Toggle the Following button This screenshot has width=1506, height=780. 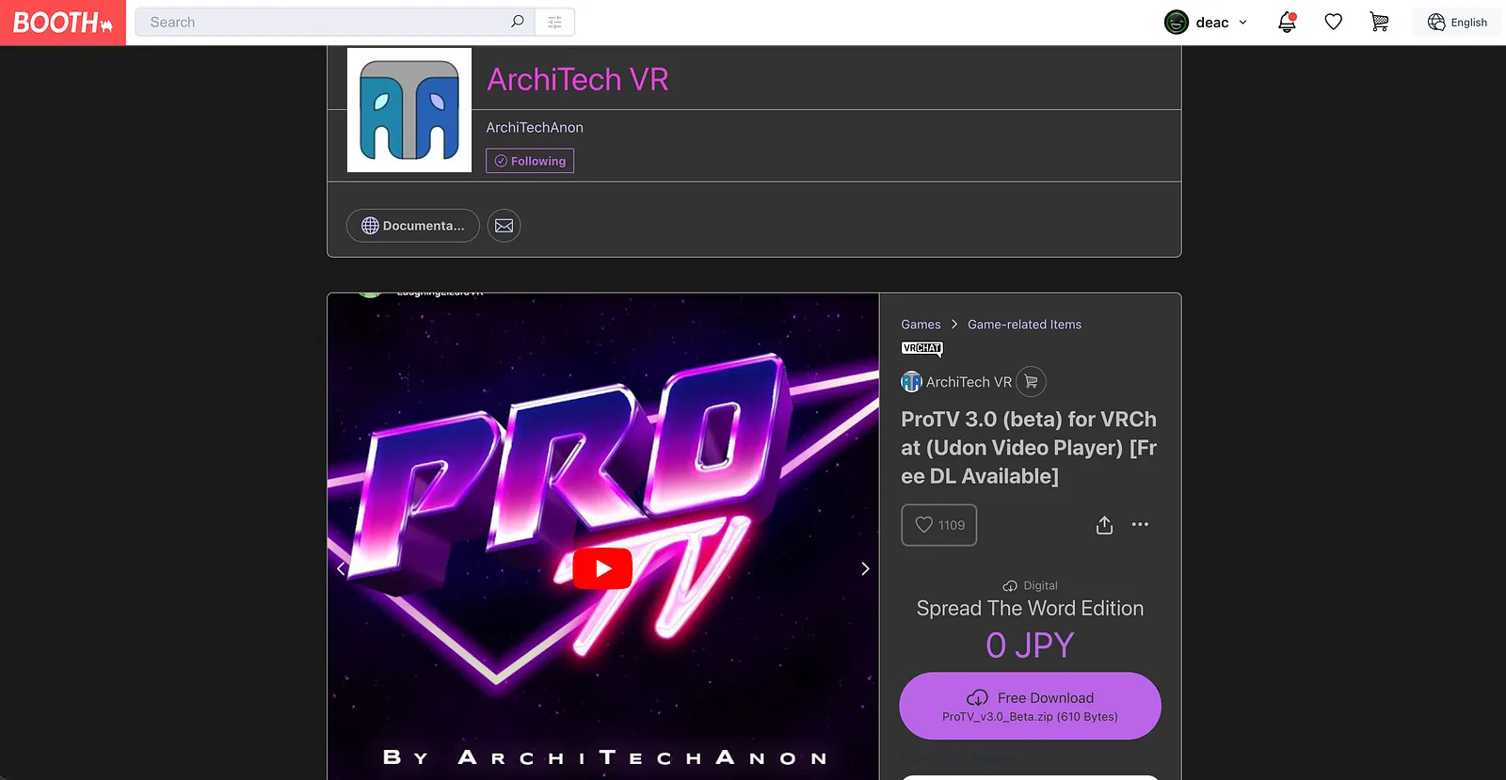click(x=530, y=161)
